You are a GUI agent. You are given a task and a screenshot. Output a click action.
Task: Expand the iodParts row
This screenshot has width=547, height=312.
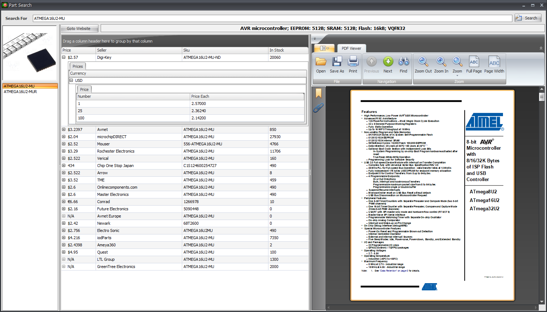click(64, 238)
